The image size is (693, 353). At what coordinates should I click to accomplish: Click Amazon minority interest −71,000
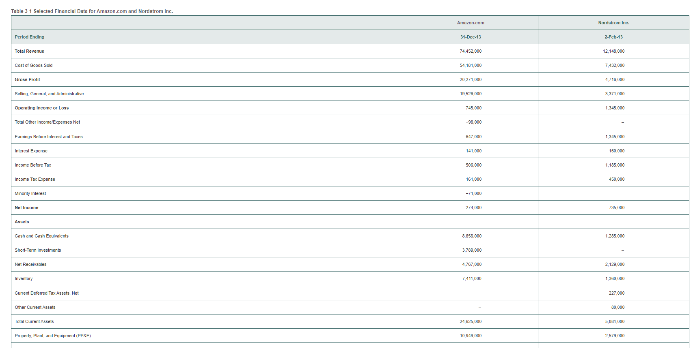474,193
